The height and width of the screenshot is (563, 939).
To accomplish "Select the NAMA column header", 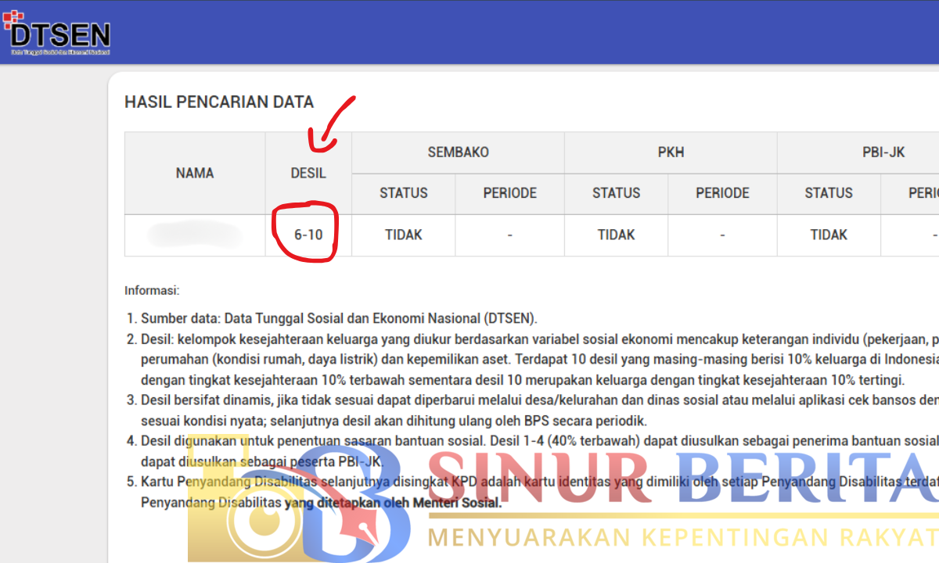I will 195,173.
